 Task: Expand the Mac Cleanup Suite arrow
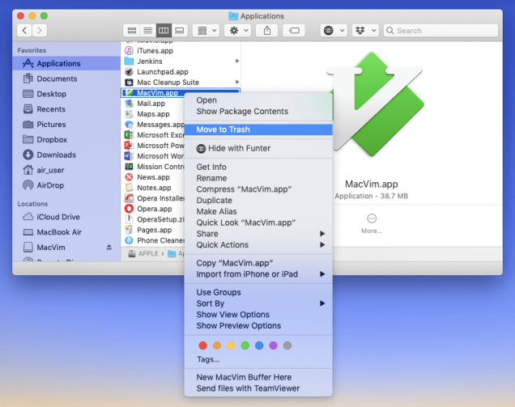pos(237,82)
